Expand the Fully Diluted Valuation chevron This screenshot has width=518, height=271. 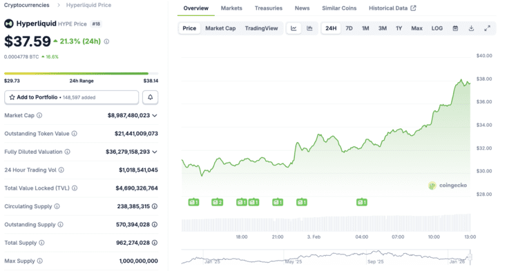tap(155, 152)
